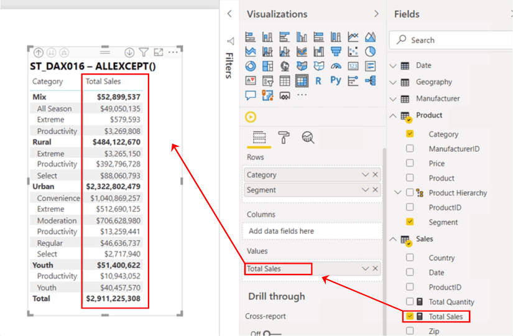Add a Python (Py) visual
Viewport: 513px width, 336px height.
(x=336, y=80)
